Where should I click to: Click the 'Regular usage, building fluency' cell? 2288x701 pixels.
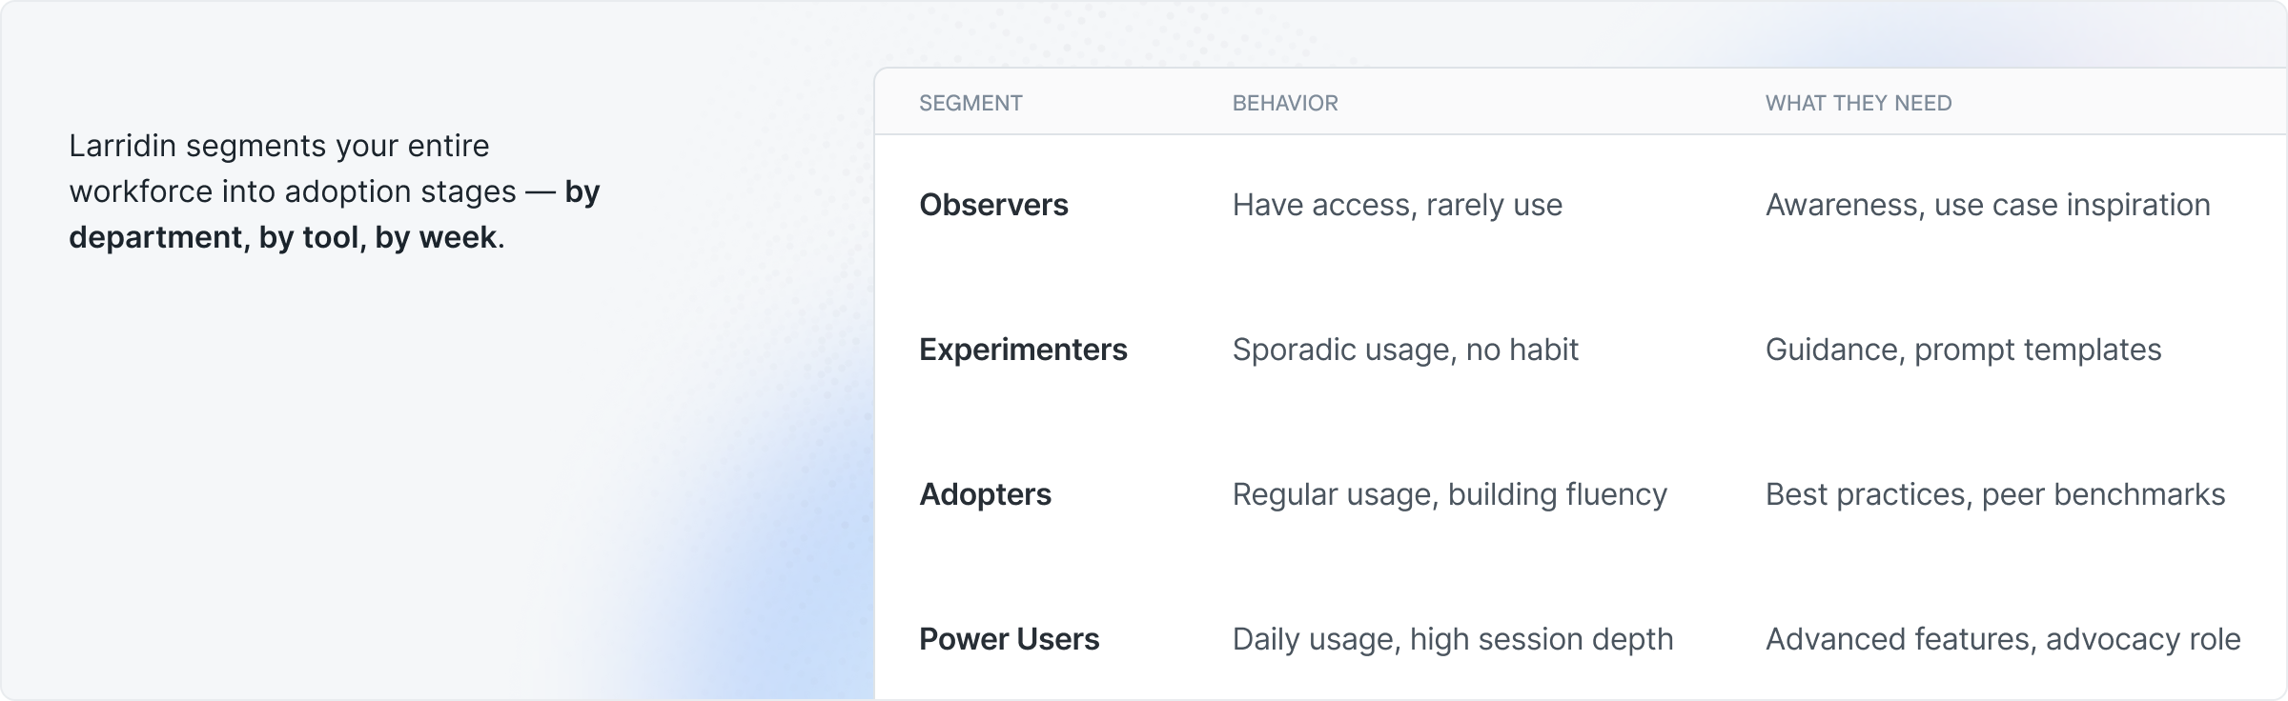1449,494
